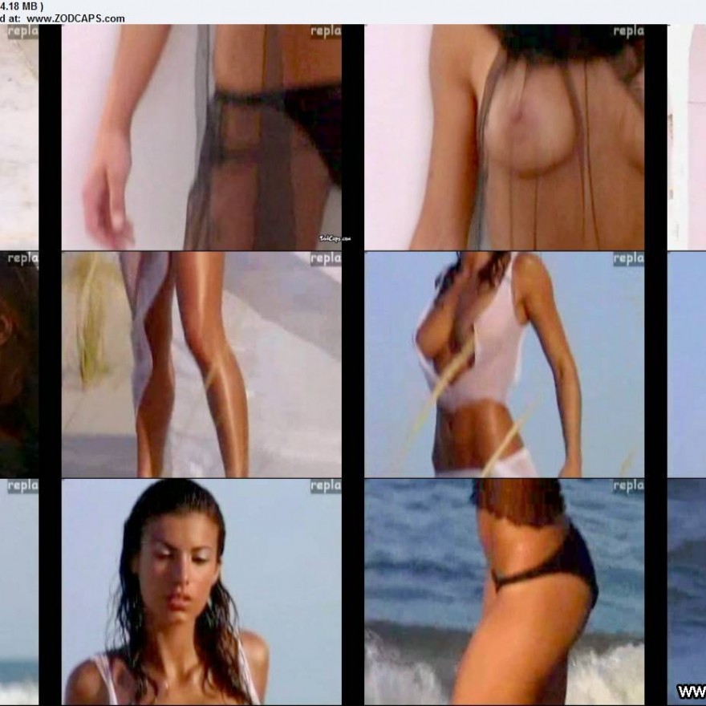Open top row thumbnail with sheer dark fabric
706x706 pixels.
(201, 136)
